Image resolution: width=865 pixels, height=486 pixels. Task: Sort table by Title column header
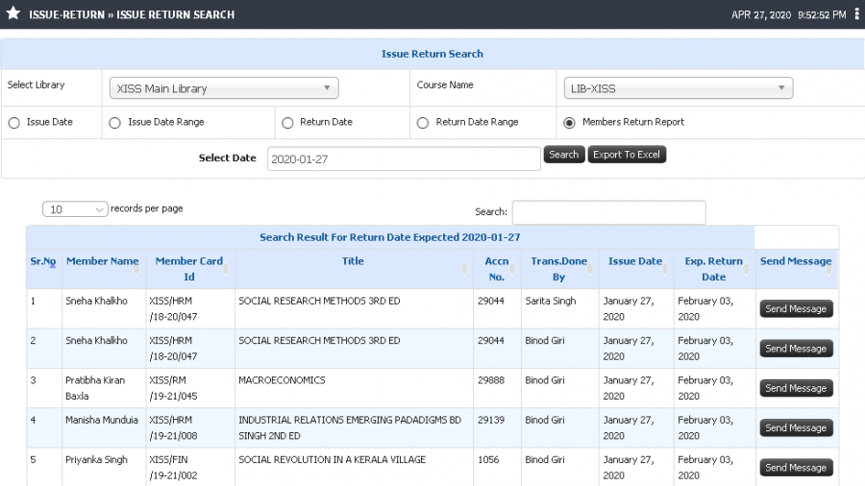354,269
